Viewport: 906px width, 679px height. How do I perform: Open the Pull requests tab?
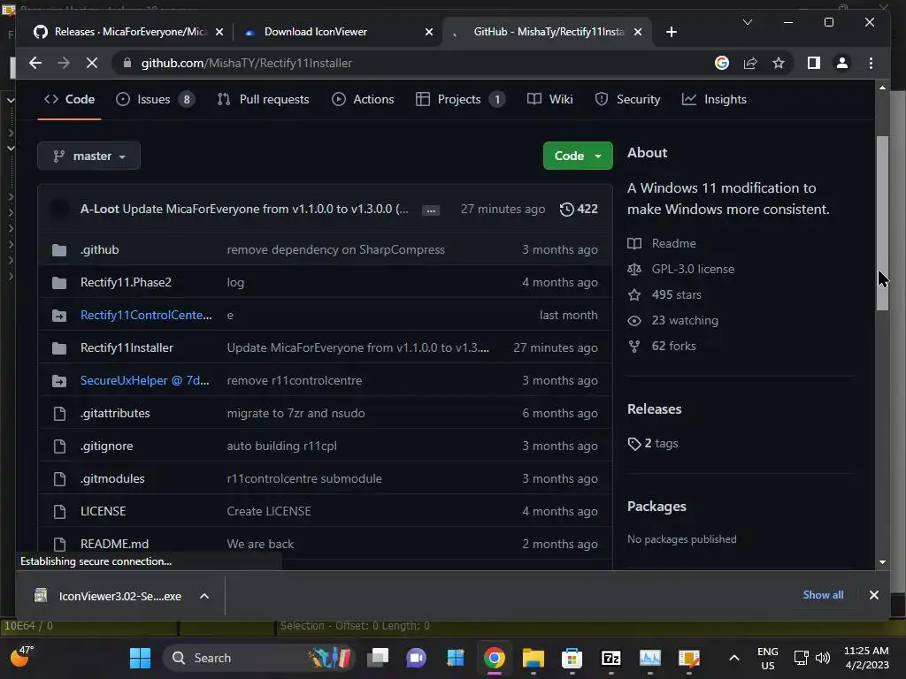(263, 99)
